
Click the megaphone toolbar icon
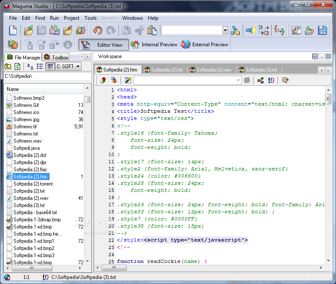point(251,30)
